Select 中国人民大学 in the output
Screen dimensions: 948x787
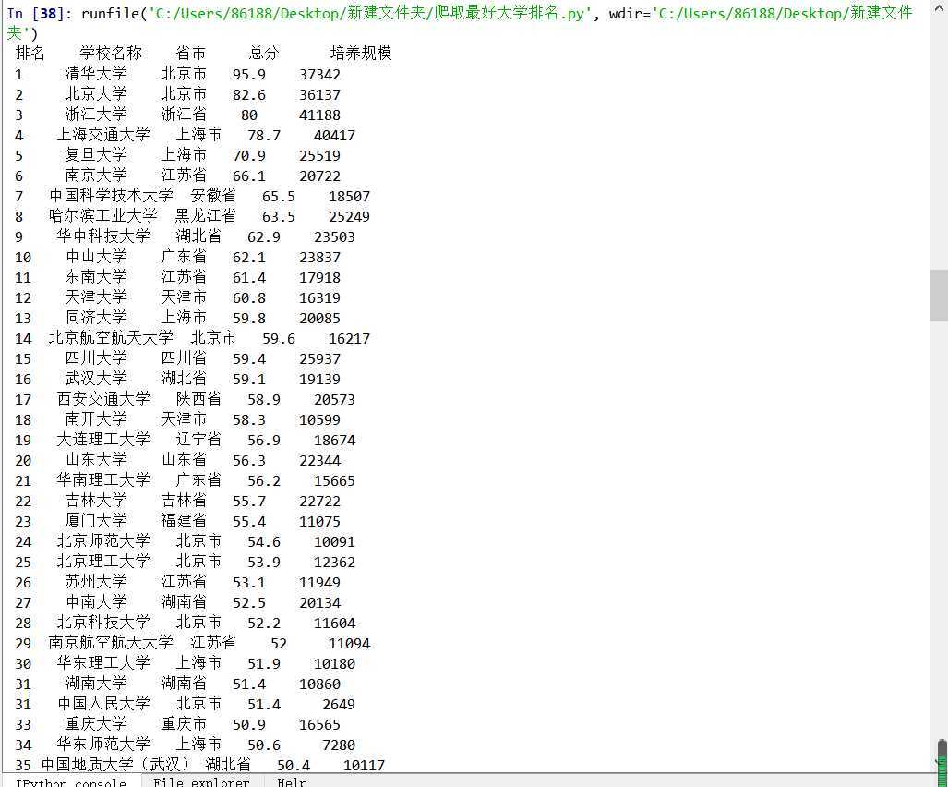pos(103,704)
